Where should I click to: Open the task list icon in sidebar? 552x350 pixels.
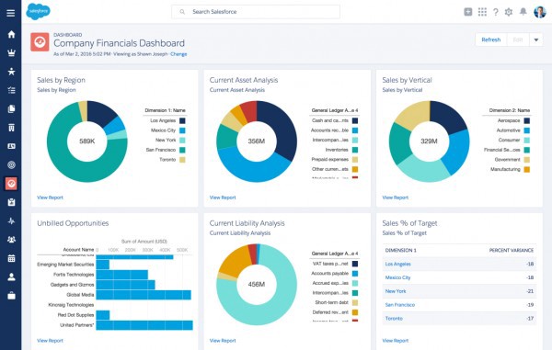tap(11, 90)
